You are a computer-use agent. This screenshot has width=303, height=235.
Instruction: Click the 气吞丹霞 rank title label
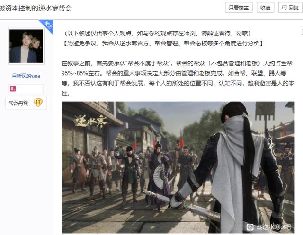tap(18, 103)
